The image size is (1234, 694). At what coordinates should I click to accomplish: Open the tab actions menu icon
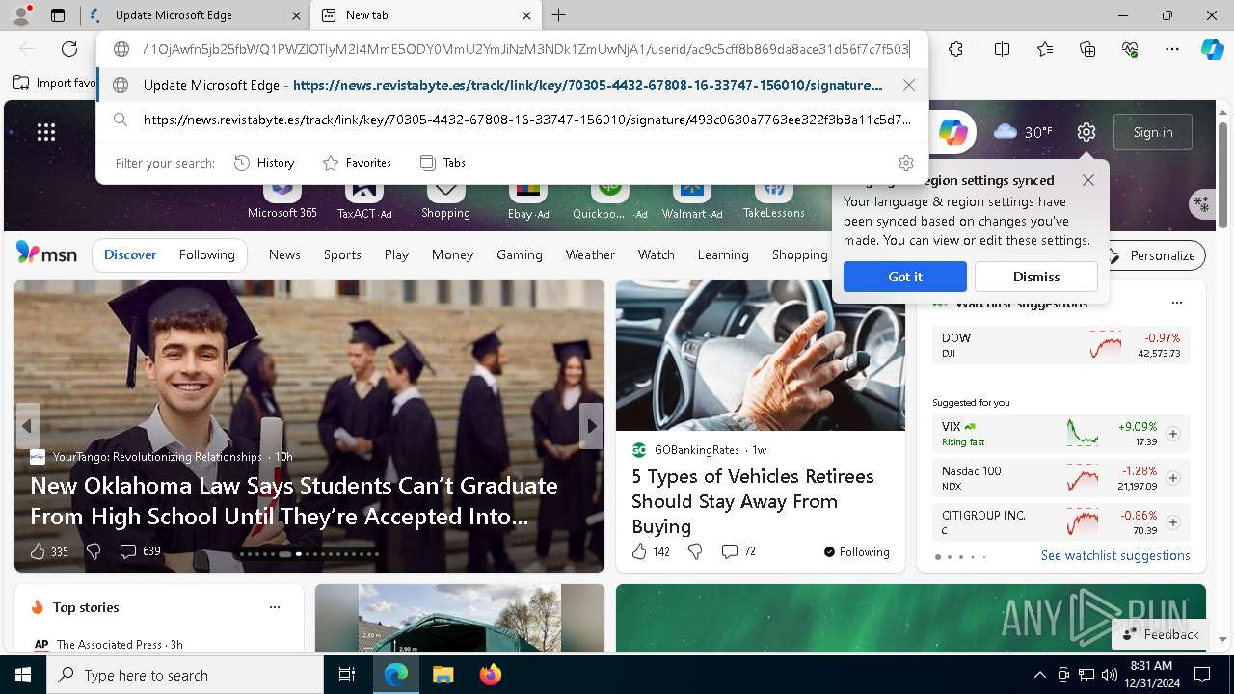click(58, 15)
